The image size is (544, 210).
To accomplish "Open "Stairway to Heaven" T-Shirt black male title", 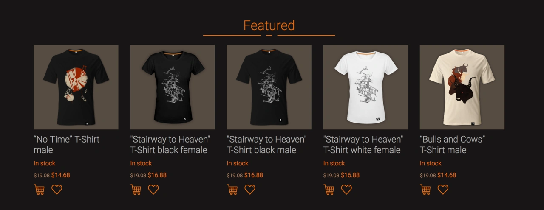I will (x=266, y=145).
